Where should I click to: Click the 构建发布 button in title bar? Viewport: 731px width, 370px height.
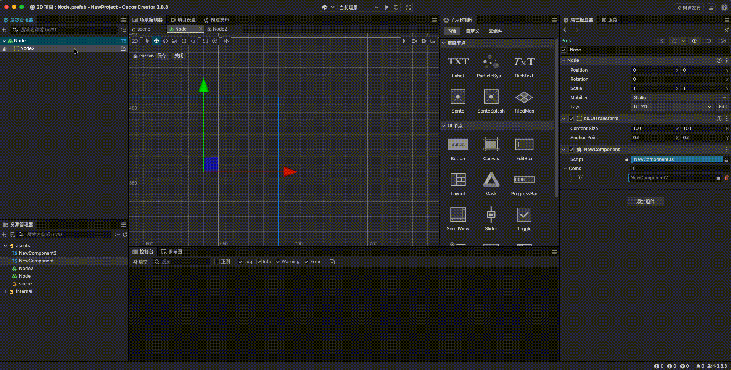coord(689,8)
